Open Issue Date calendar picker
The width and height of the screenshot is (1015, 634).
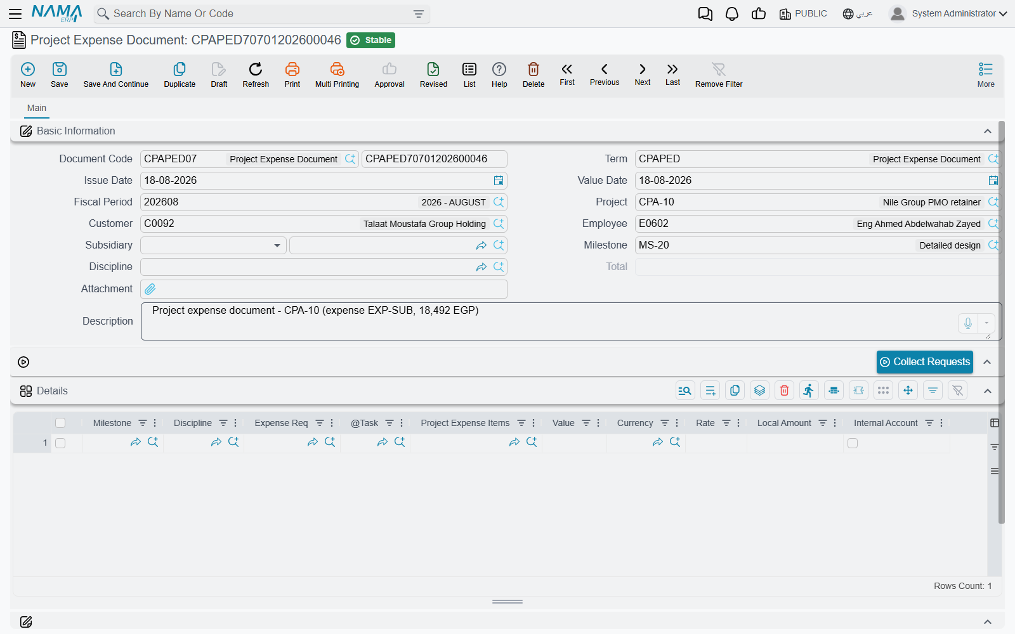tap(499, 181)
